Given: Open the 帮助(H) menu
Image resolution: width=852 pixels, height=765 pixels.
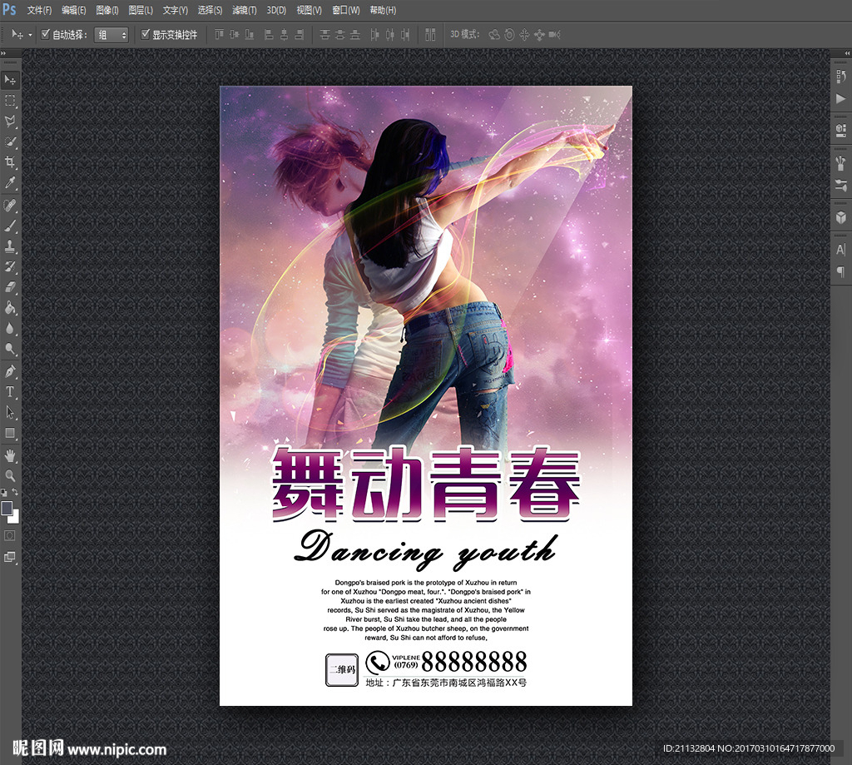Looking at the screenshot, I should click(383, 10).
